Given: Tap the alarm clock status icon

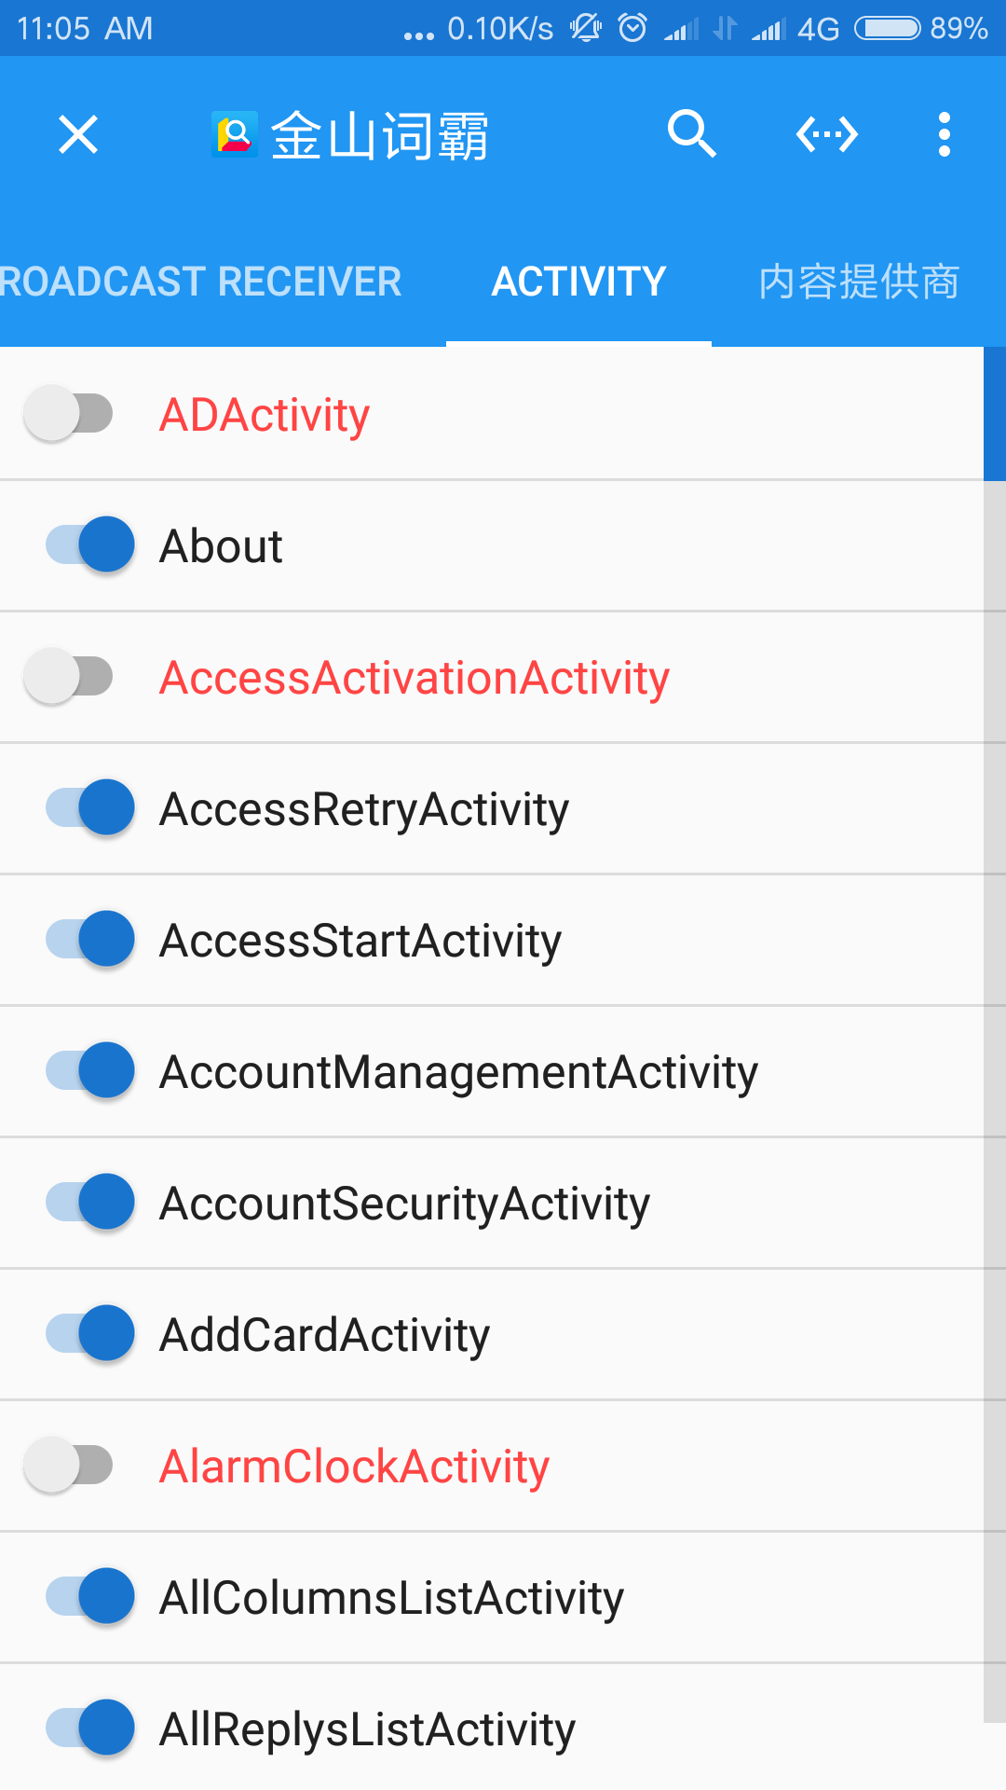Looking at the screenshot, I should click(632, 28).
